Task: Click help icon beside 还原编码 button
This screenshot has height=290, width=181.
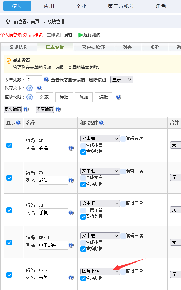Action: click(58, 109)
